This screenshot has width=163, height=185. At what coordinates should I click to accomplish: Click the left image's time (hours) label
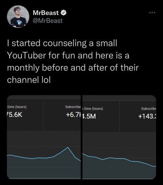(x=17, y=107)
